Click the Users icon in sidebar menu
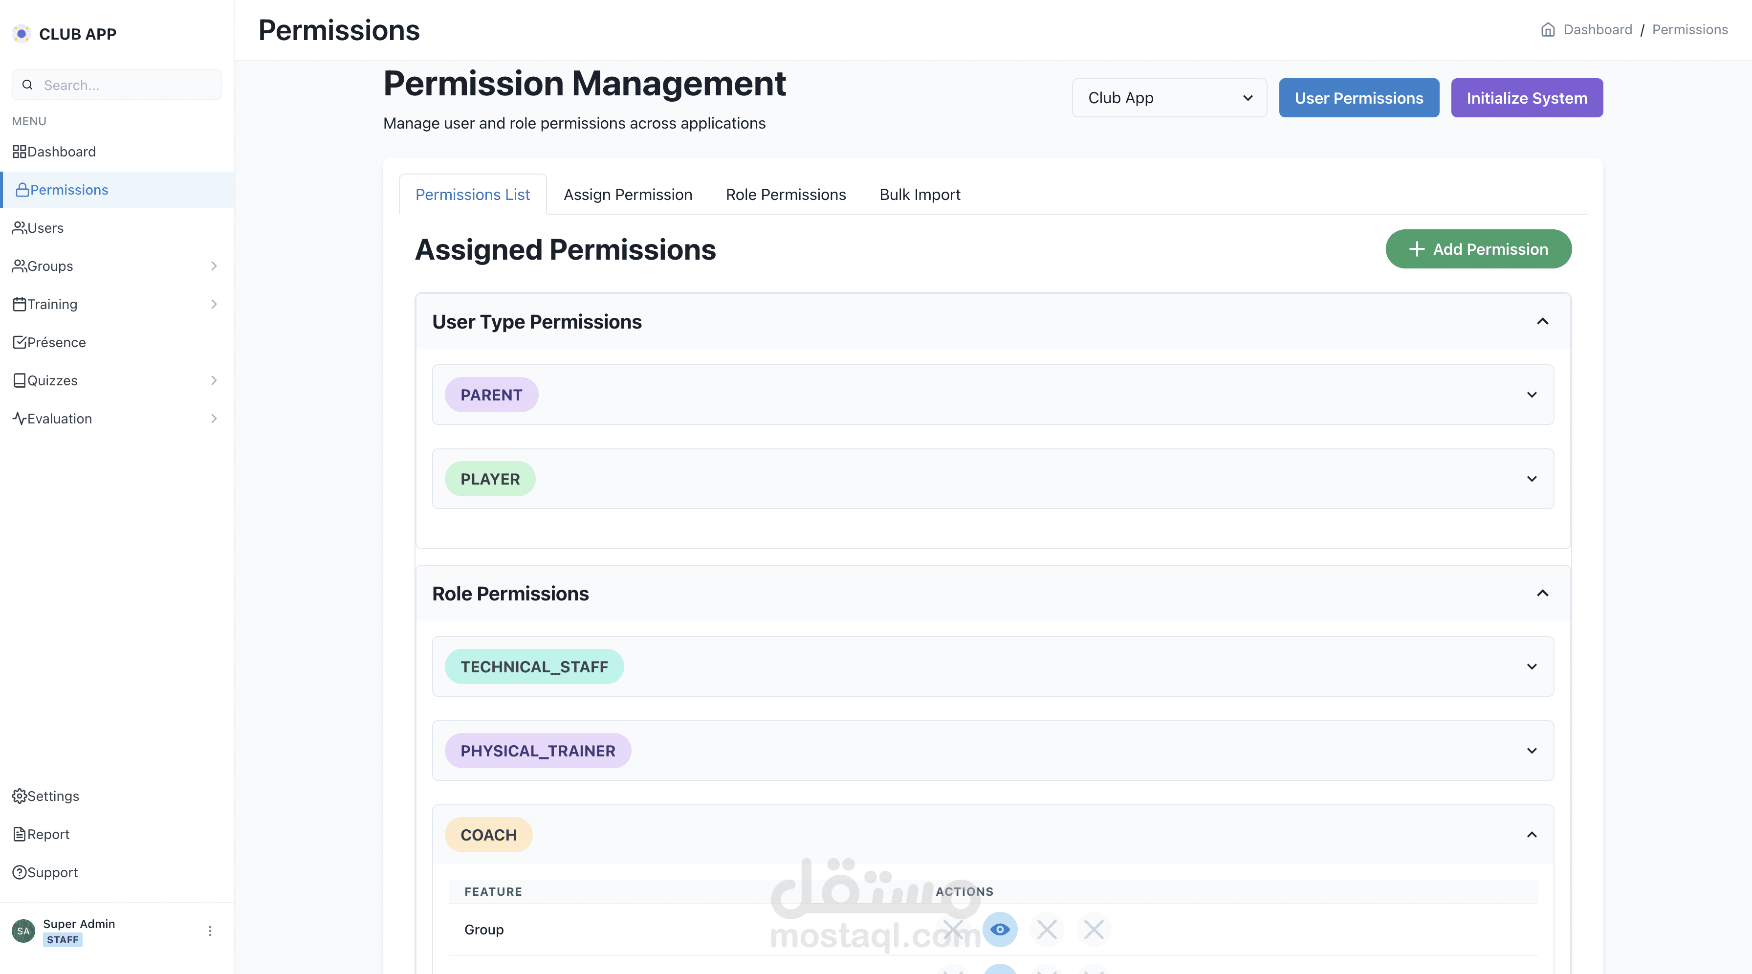The height and width of the screenshot is (974, 1752). click(x=19, y=228)
